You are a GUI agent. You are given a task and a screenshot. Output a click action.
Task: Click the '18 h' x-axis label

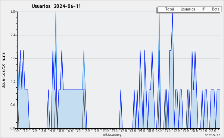coord(177,131)
